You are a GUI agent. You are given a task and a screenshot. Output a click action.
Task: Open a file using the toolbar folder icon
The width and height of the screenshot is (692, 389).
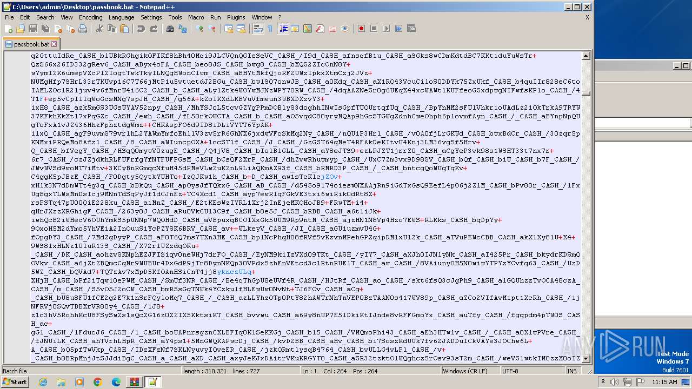[x=21, y=29]
